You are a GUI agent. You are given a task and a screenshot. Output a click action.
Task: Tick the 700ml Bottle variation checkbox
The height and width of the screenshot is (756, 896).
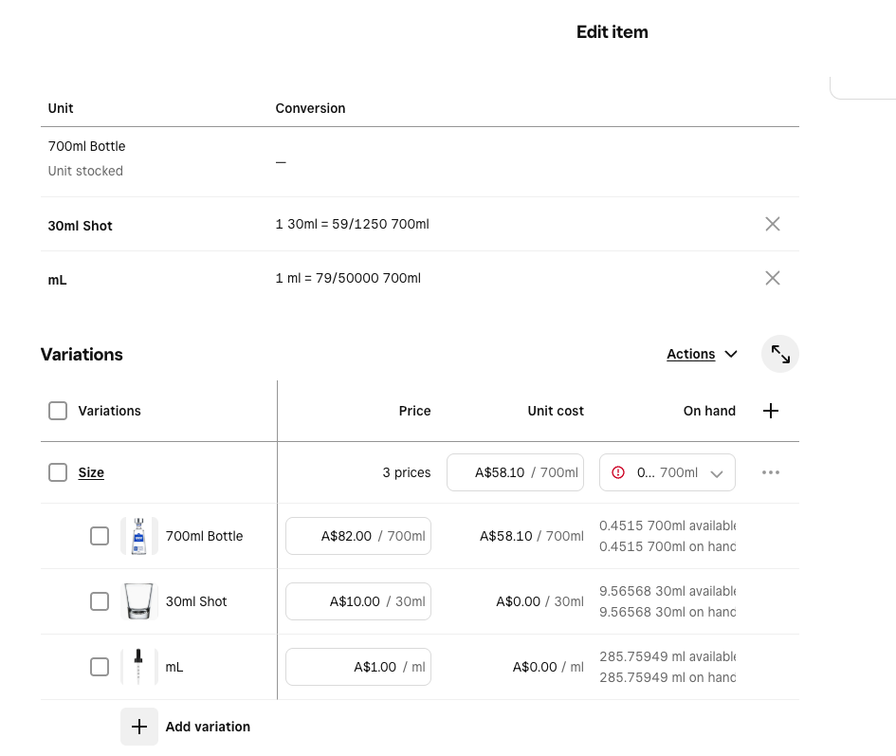[100, 536]
